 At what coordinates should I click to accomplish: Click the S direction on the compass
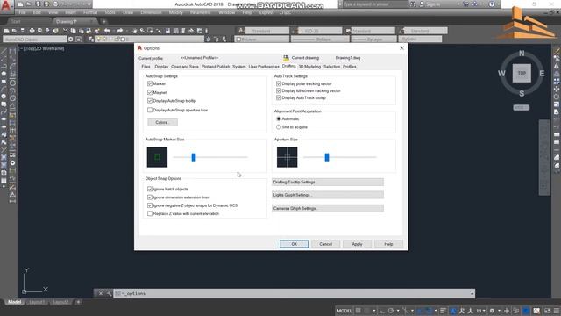pyautogui.click(x=522, y=94)
